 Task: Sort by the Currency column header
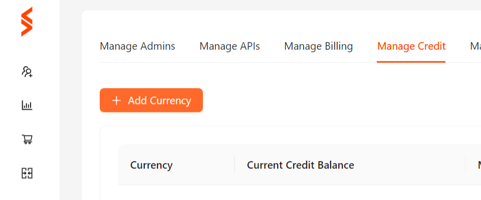tap(151, 165)
